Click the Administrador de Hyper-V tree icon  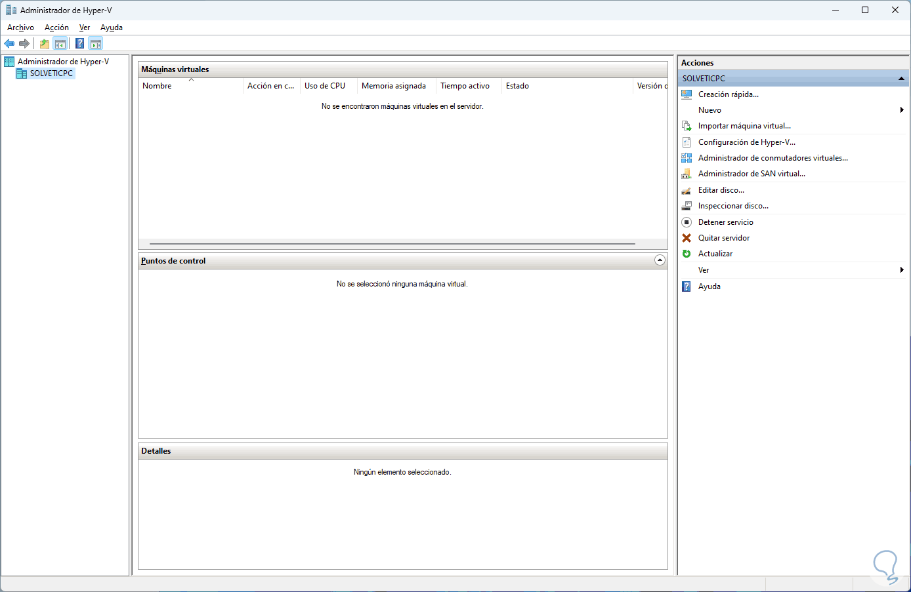(9, 62)
